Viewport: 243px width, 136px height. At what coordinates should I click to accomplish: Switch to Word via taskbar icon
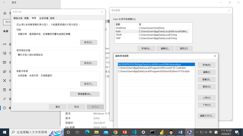[180, 132]
